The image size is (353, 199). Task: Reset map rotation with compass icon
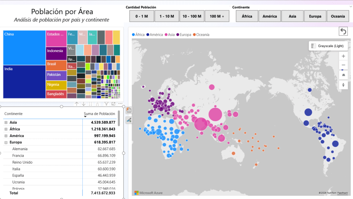[x=343, y=84]
